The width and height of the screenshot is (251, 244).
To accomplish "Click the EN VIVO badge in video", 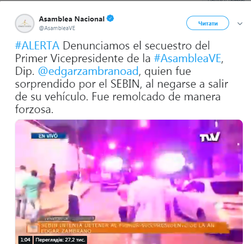I will pyautogui.click(x=48, y=136).
